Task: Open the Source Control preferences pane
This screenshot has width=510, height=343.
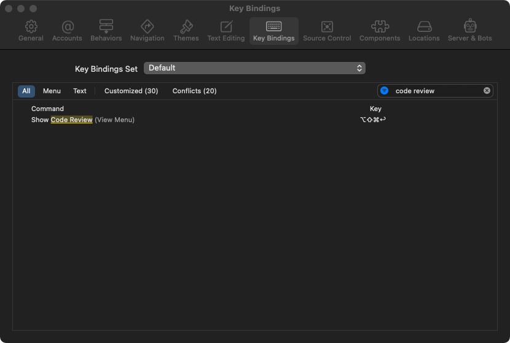Action: click(x=327, y=31)
